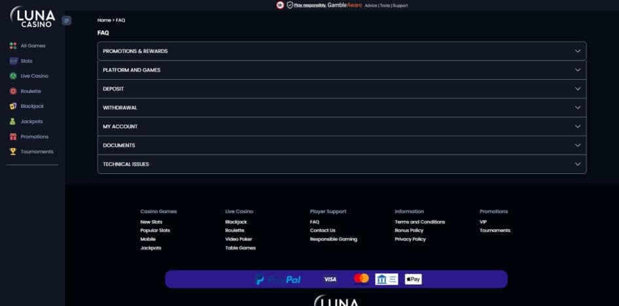Viewport: 619px width, 306px height.
Task: Open Contact Us footer link
Action: tap(323, 231)
